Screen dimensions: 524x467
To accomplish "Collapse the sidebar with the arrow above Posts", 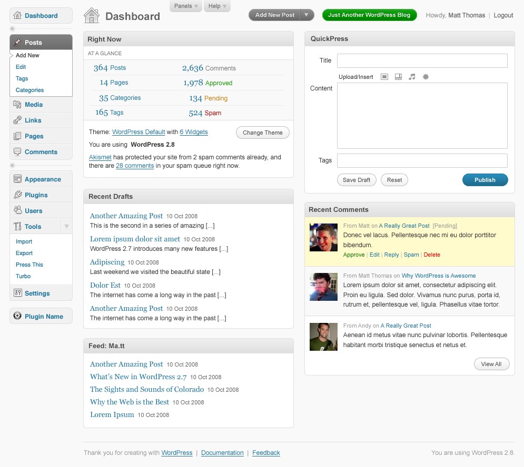I will click(x=12, y=28).
